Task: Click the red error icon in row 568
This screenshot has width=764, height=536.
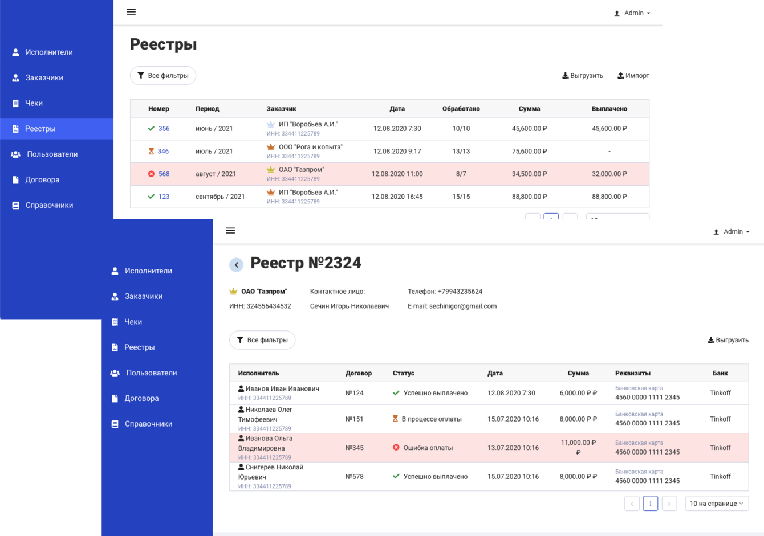Action: pos(151,174)
